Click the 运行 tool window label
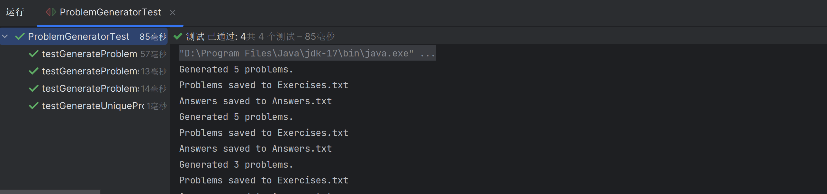This screenshot has height=194, width=827. pos(15,12)
